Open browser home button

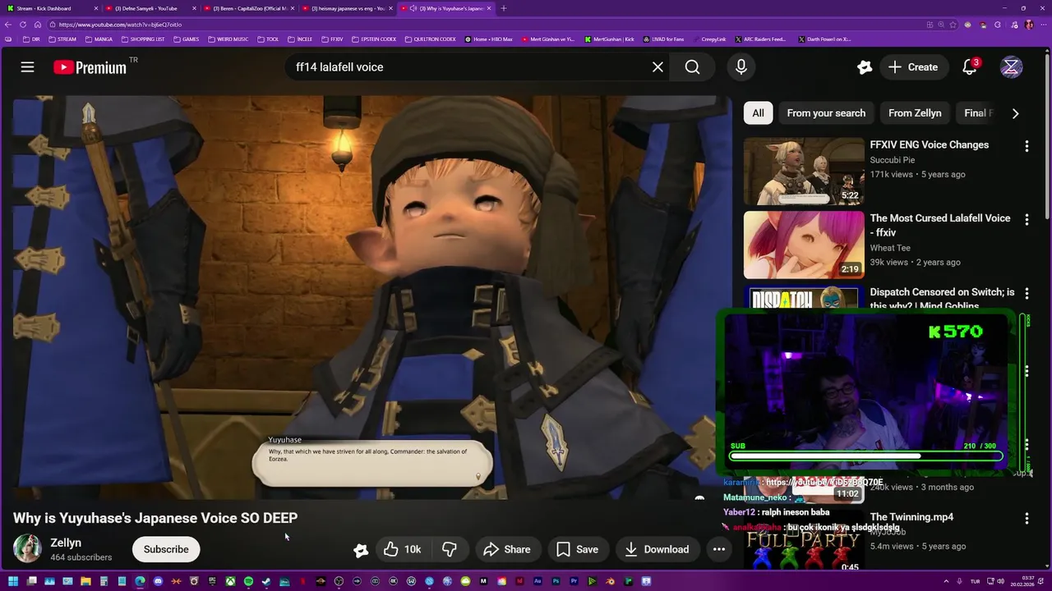click(x=37, y=25)
